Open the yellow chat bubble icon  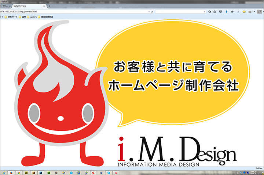coord(244,12)
